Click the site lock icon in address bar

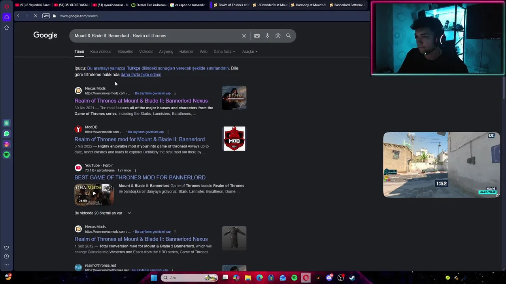coord(55,16)
